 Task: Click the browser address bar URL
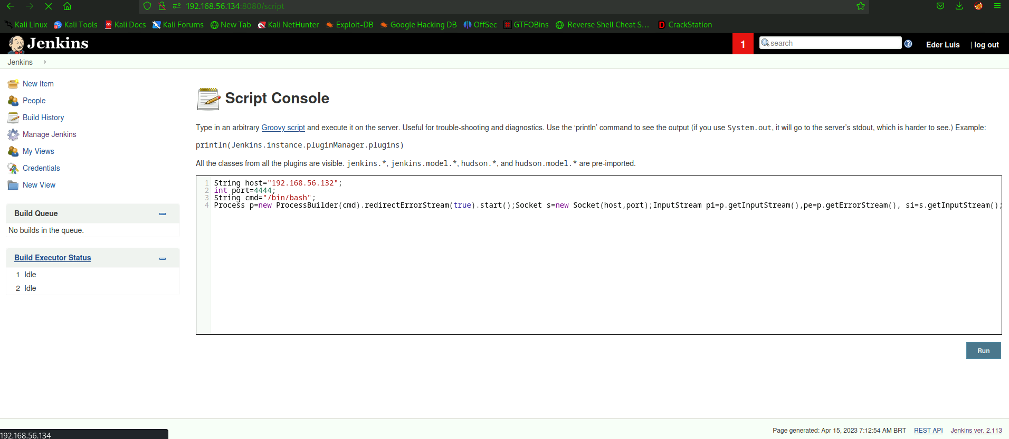[235, 6]
